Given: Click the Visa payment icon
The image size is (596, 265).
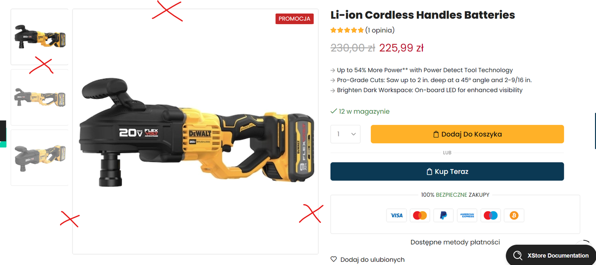Looking at the screenshot, I should click(x=397, y=215).
